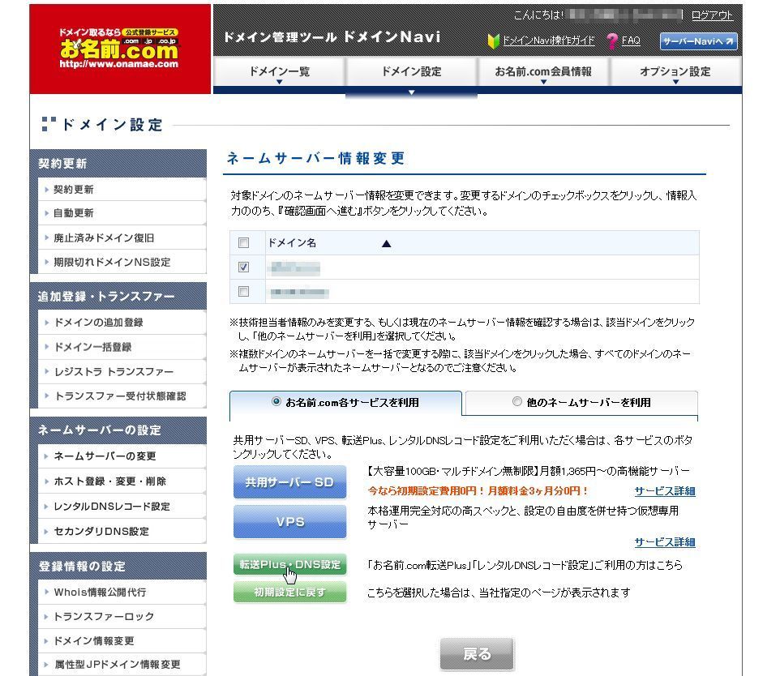
Task: Open レジストラ トランスファー sidebar item
Action: [122, 371]
